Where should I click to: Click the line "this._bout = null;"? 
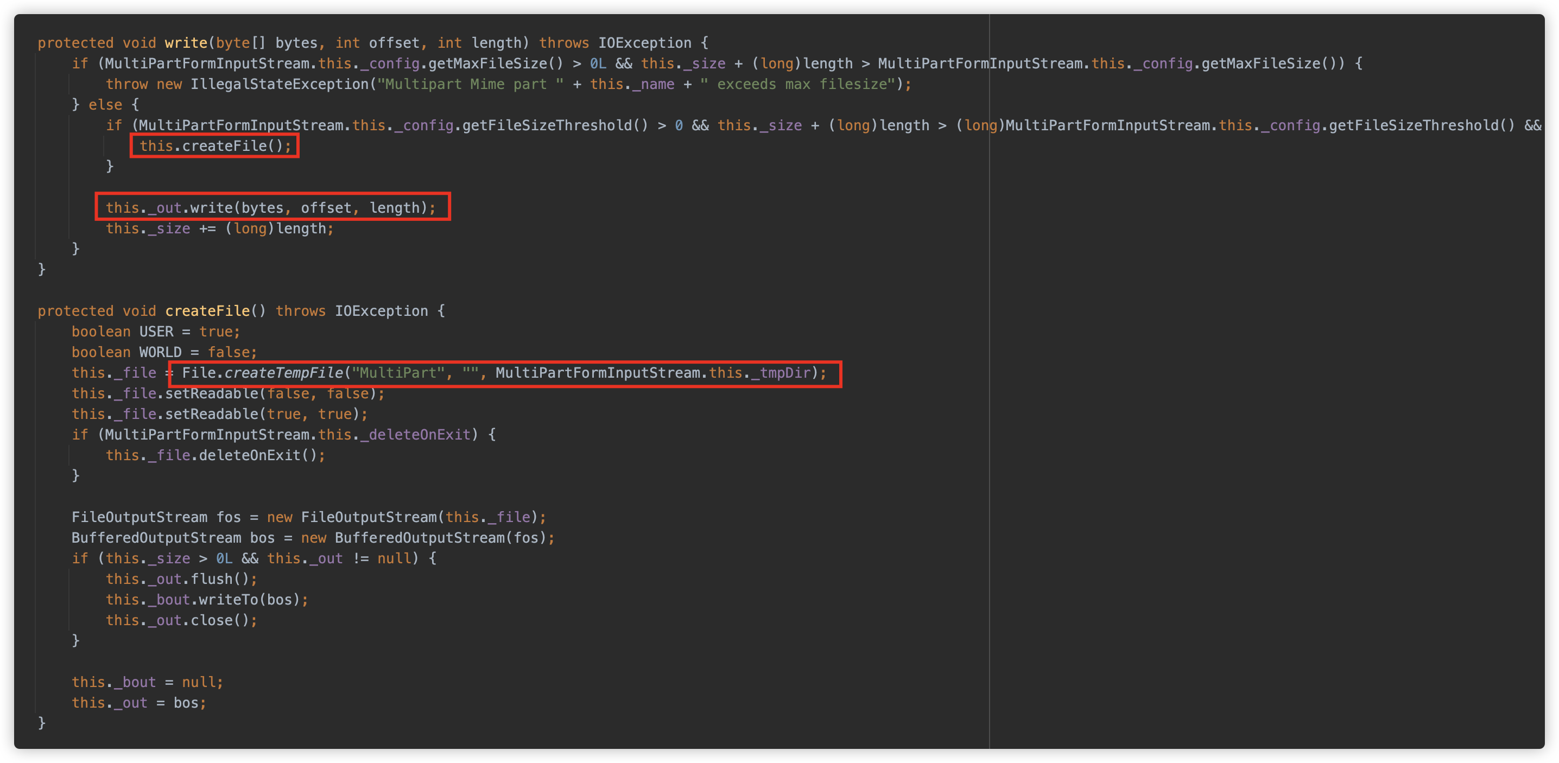click(148, 682)
